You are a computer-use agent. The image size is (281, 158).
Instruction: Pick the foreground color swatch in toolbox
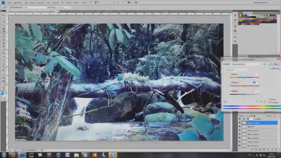3,93
